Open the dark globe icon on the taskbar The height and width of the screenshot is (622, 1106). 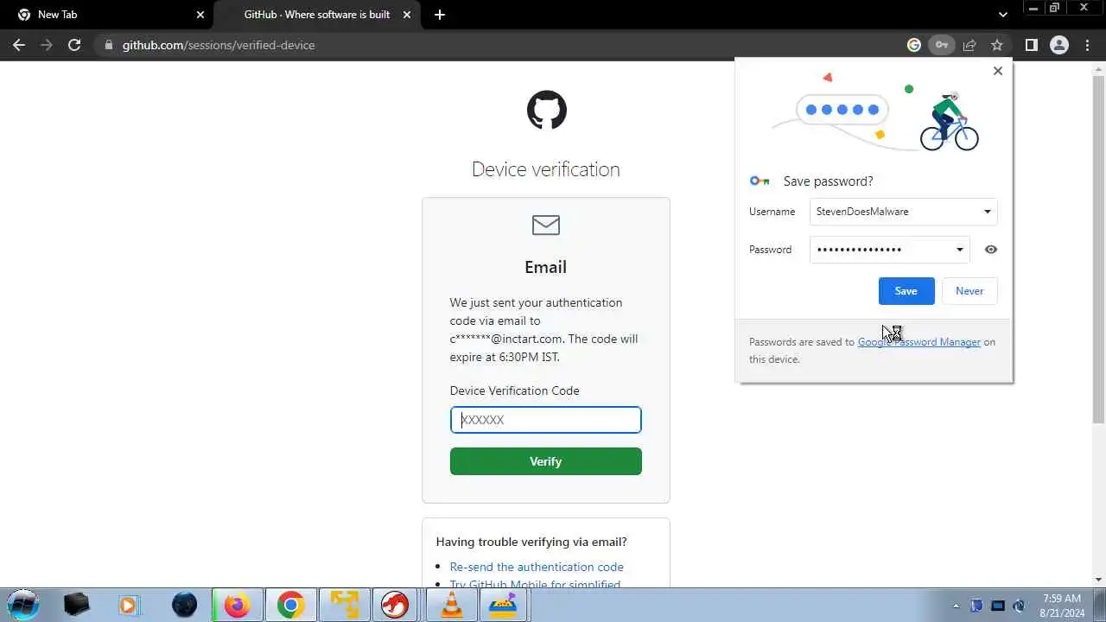(184, 605)
